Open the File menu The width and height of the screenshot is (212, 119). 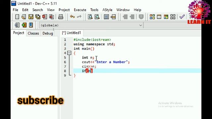16,10
